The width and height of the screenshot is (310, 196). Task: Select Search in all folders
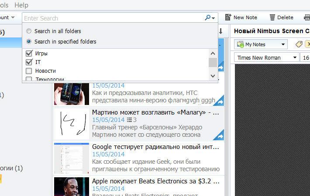pos(29,31)
